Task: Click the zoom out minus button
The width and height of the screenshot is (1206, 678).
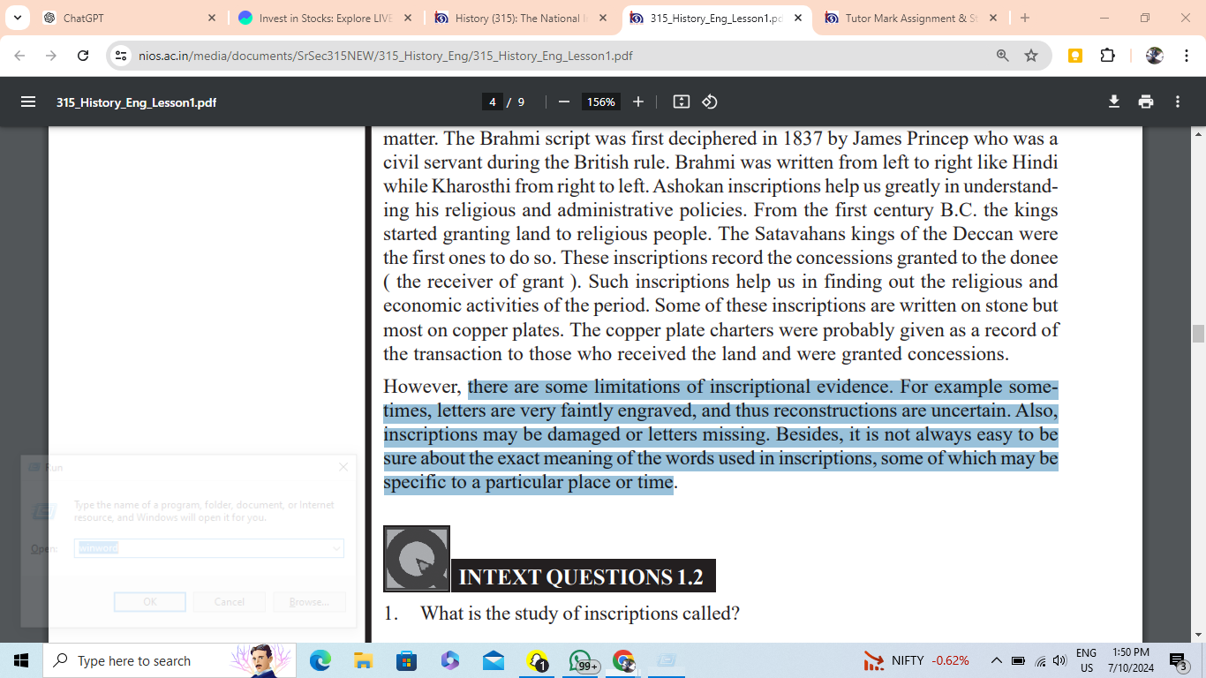Action: (563, 102)
